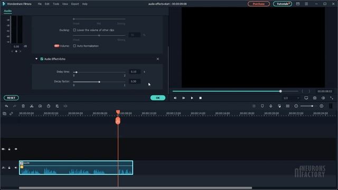
Task: Open the Speed gauge tool
Action: [x=40, y=106]
